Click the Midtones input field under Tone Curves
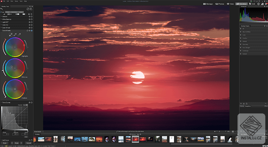This screenshot has height=147, width=268. pyautogui.click(x=15, y=134)
